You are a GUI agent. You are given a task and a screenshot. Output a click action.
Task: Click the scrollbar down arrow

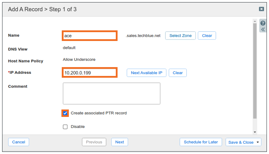coord(255,132)
